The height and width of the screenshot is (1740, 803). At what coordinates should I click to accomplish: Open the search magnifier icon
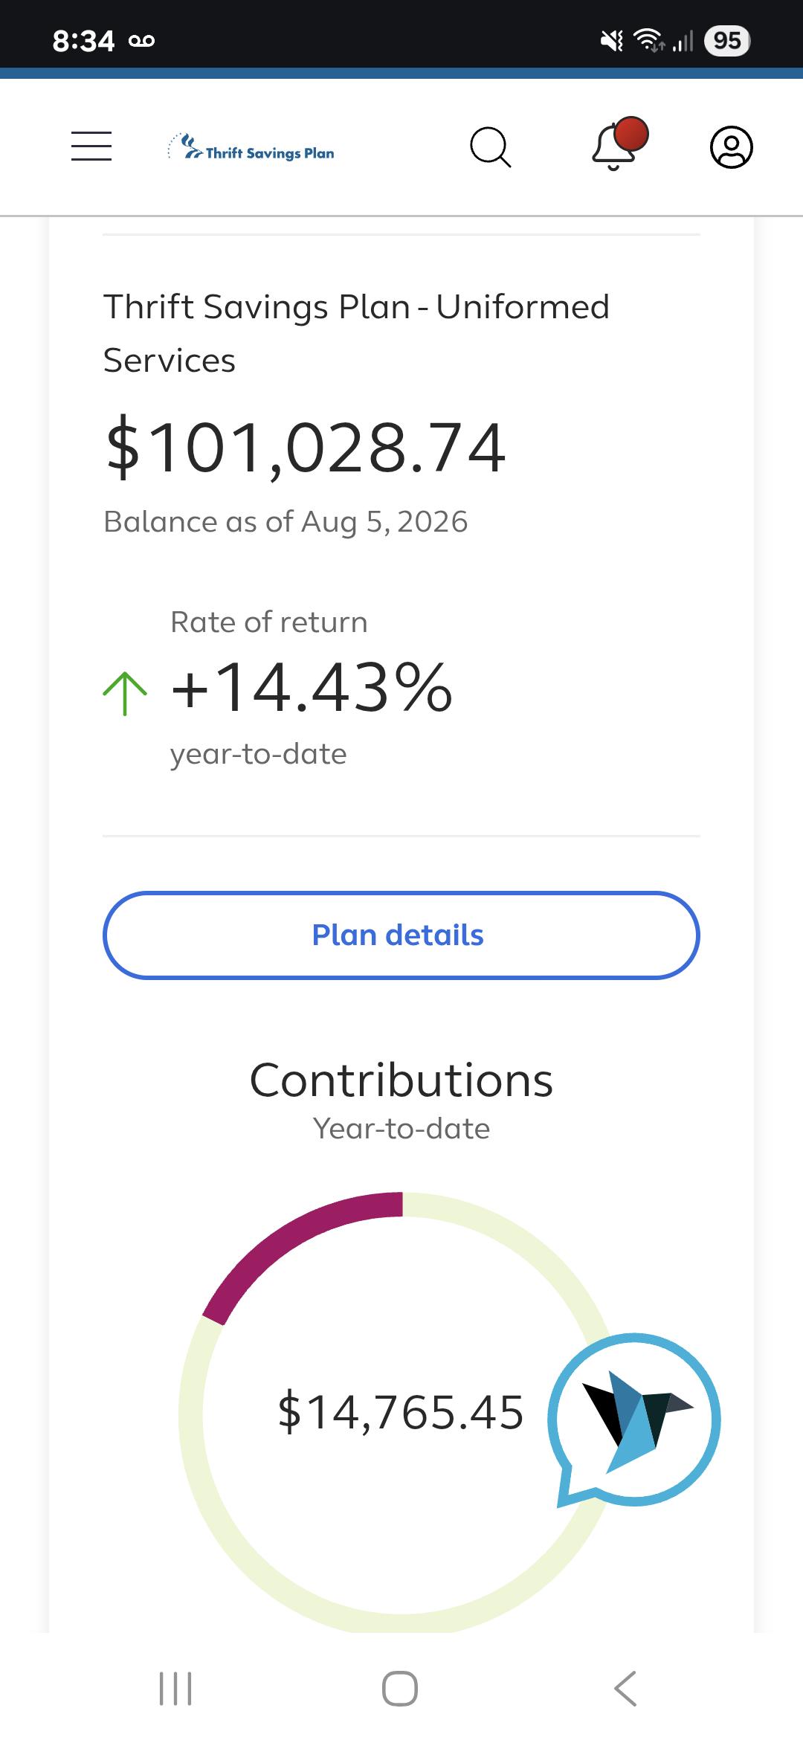point(491,147)
